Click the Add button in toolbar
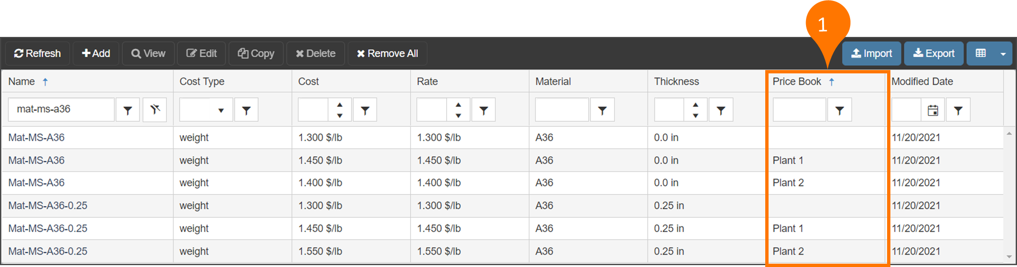The image size is (1017, 267). pos(96,53)
